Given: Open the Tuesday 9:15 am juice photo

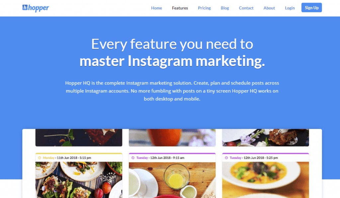Looking at the screenshot, I should [172, 180].
